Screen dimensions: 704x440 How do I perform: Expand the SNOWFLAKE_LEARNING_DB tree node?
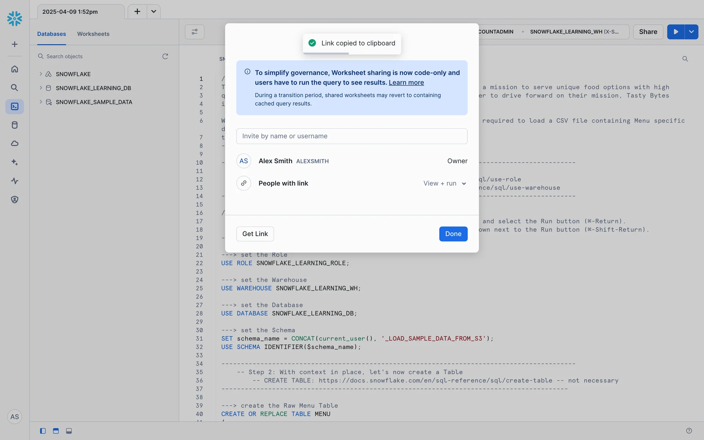[41, 88]
